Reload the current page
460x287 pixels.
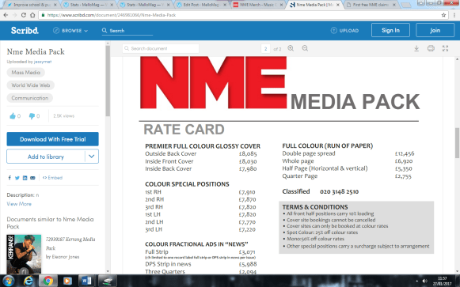24,15
